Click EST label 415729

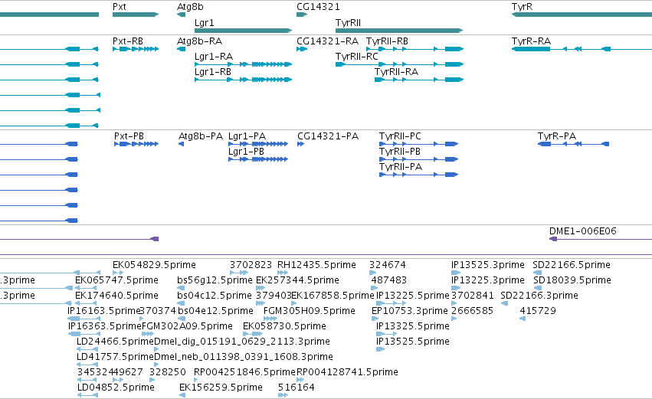tap(538, 311)
